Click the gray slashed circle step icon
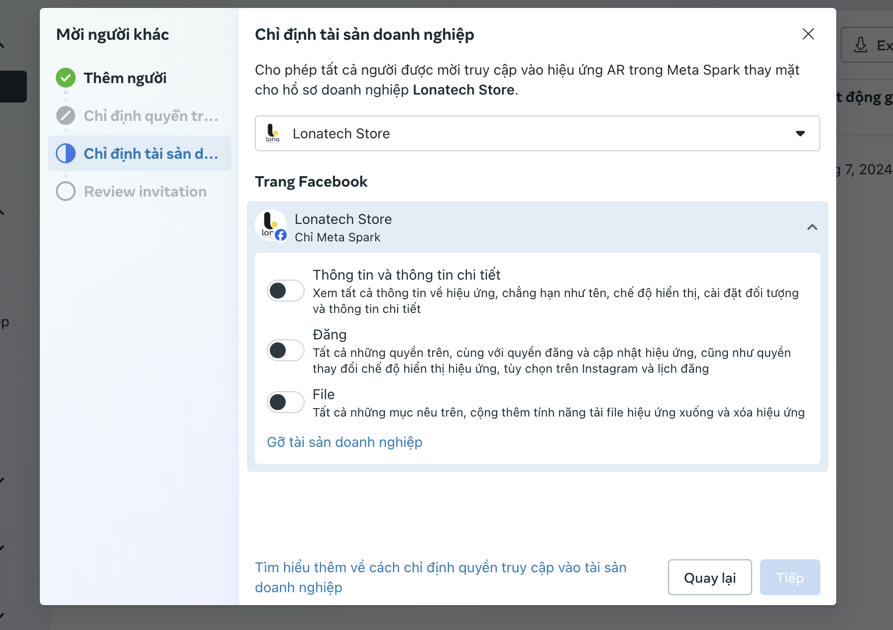The image size is (893, 630). pos(66,115)
